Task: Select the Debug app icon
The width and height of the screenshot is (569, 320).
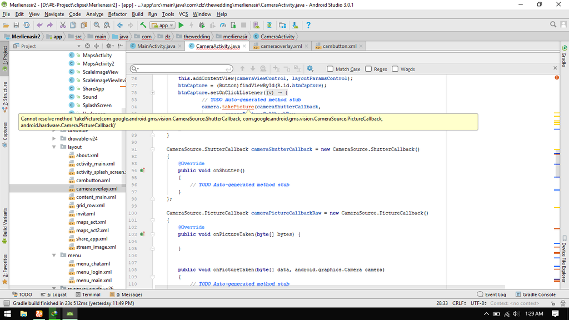Action: tap(202, 24)
